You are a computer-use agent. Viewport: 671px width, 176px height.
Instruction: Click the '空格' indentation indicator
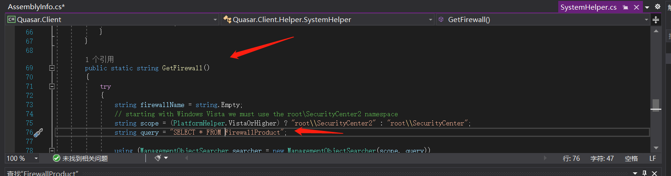(x=631, y=159)
